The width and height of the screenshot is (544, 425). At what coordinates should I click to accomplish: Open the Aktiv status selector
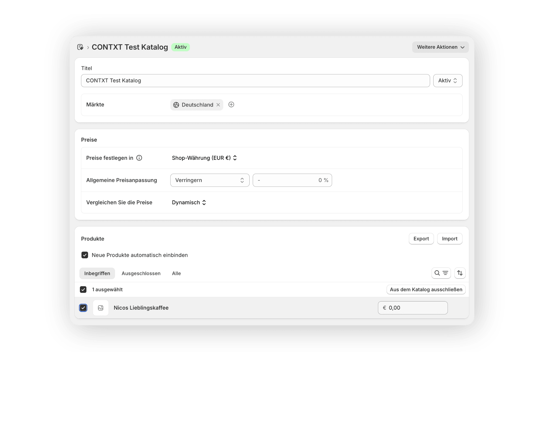coord(448,80)
